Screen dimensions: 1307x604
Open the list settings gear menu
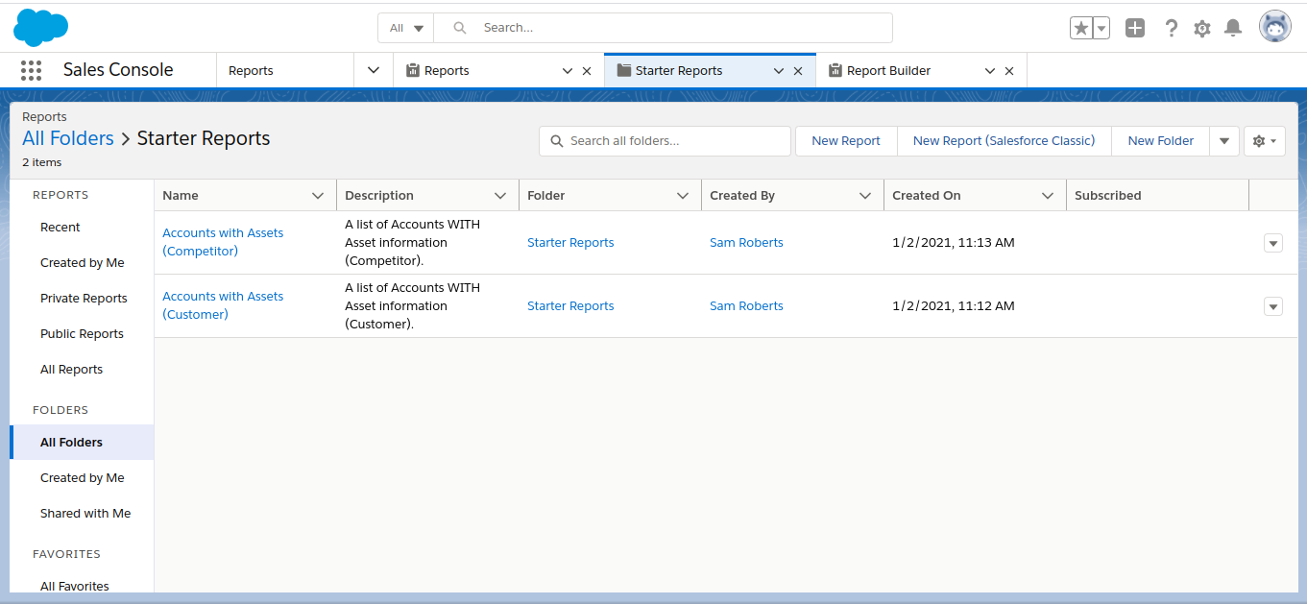(1264, 140)
